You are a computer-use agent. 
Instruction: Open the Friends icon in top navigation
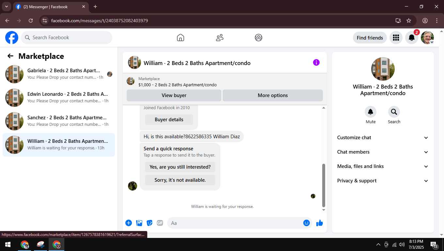[x=220, y=38]
